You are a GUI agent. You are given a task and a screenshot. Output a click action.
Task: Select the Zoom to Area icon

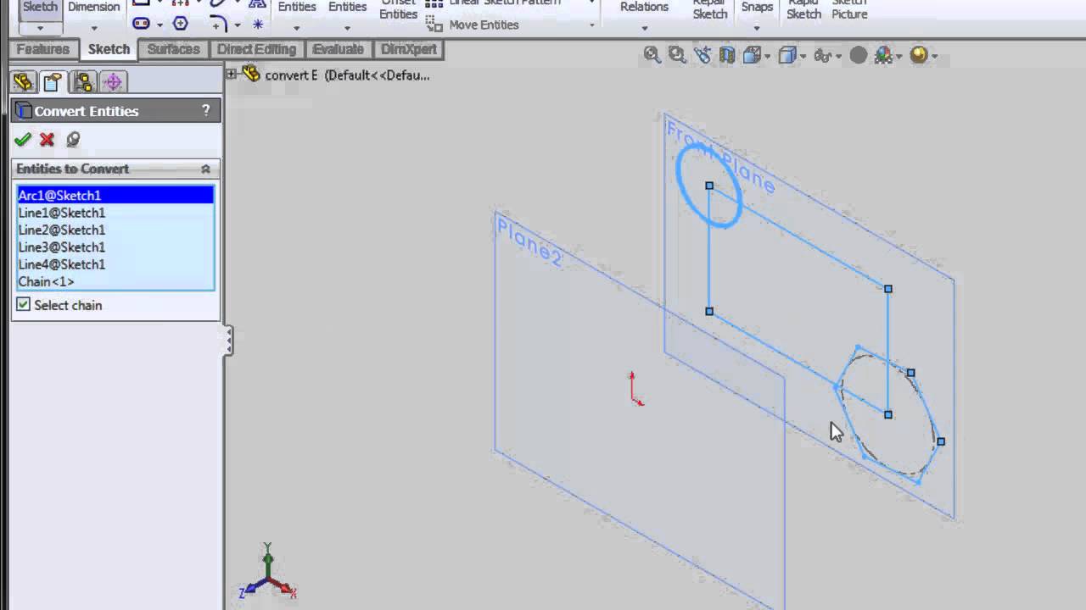tap(676, 55)
